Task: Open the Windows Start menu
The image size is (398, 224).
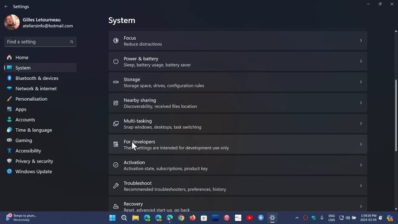Action: click(x=113, y=218)
